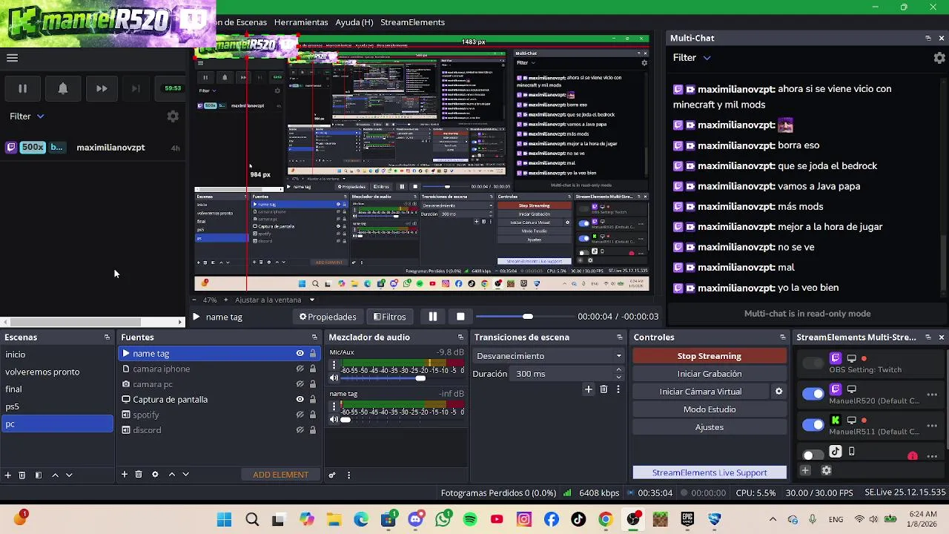Move the selected source up

point(171,475)
